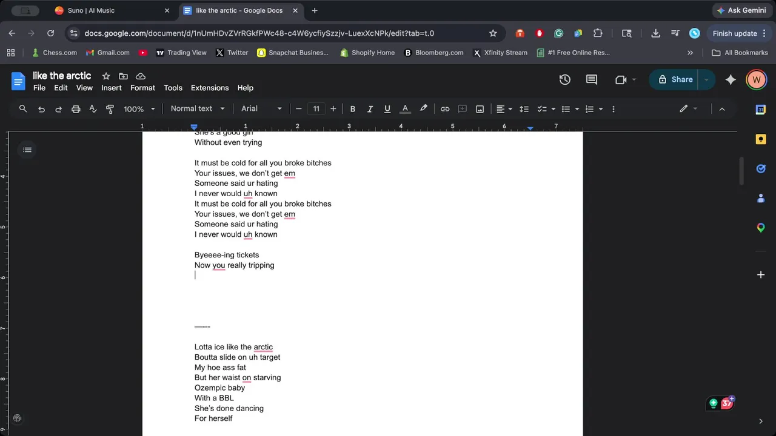Click the move to folder icon
The image size is (776, 436).
click(123, 76)
